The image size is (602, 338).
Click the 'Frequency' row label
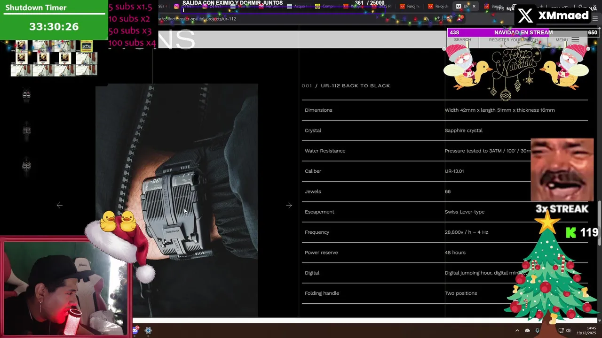point(317,232)
